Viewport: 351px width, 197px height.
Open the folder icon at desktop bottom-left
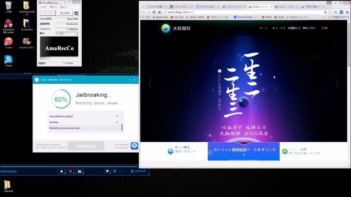[x=8, y=186]
